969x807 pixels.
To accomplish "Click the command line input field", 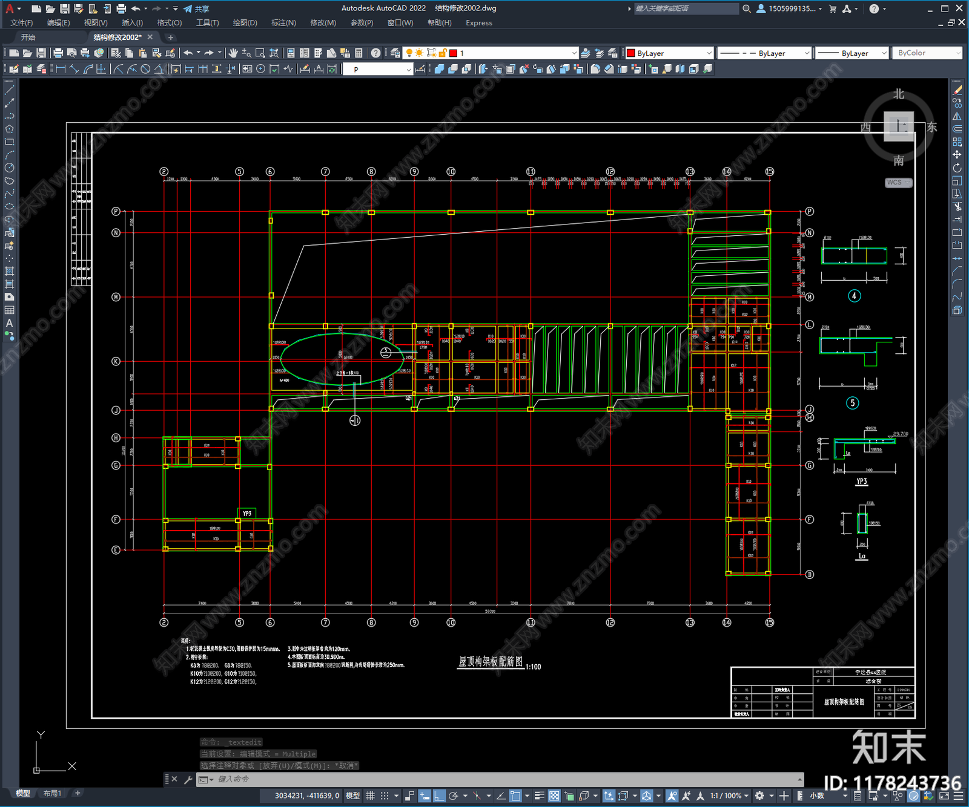I will click(x=503, y=779).
